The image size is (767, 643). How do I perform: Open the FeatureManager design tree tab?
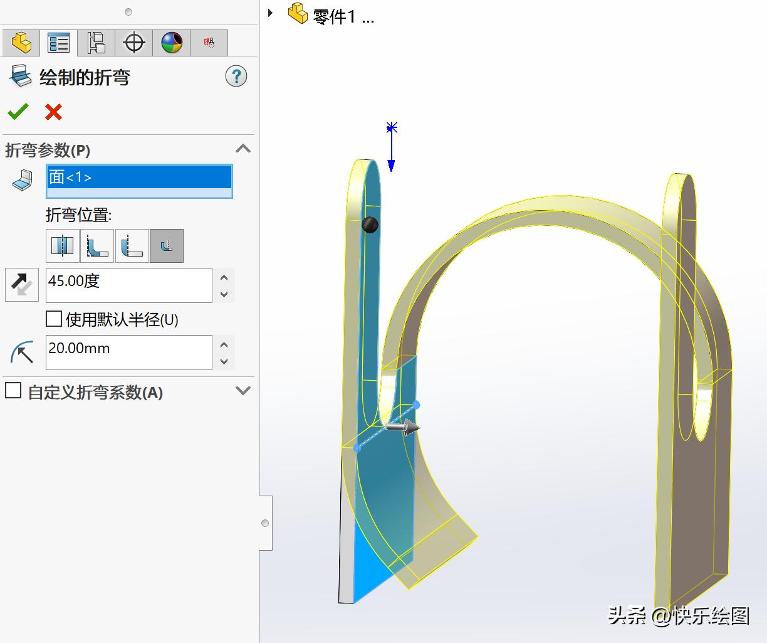[21, 43]
